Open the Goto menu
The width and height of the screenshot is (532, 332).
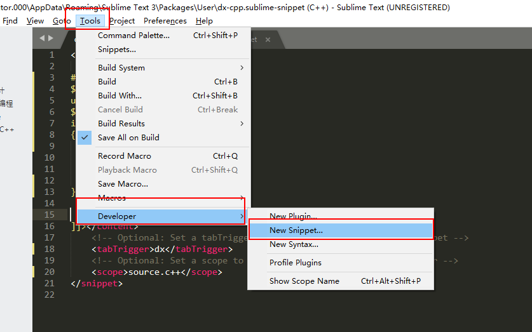click(x=62, y=21)
